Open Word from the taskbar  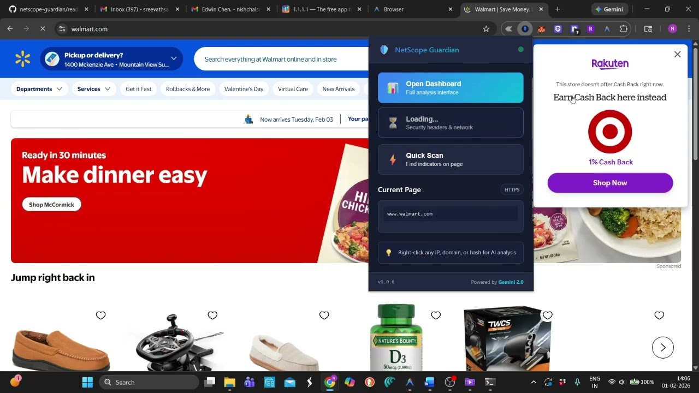429,382
